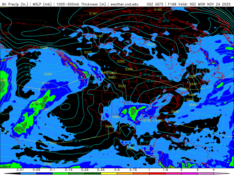
Task: Click the '1000-500mb Thickness (m)' title text
Action: coord(81,4)
